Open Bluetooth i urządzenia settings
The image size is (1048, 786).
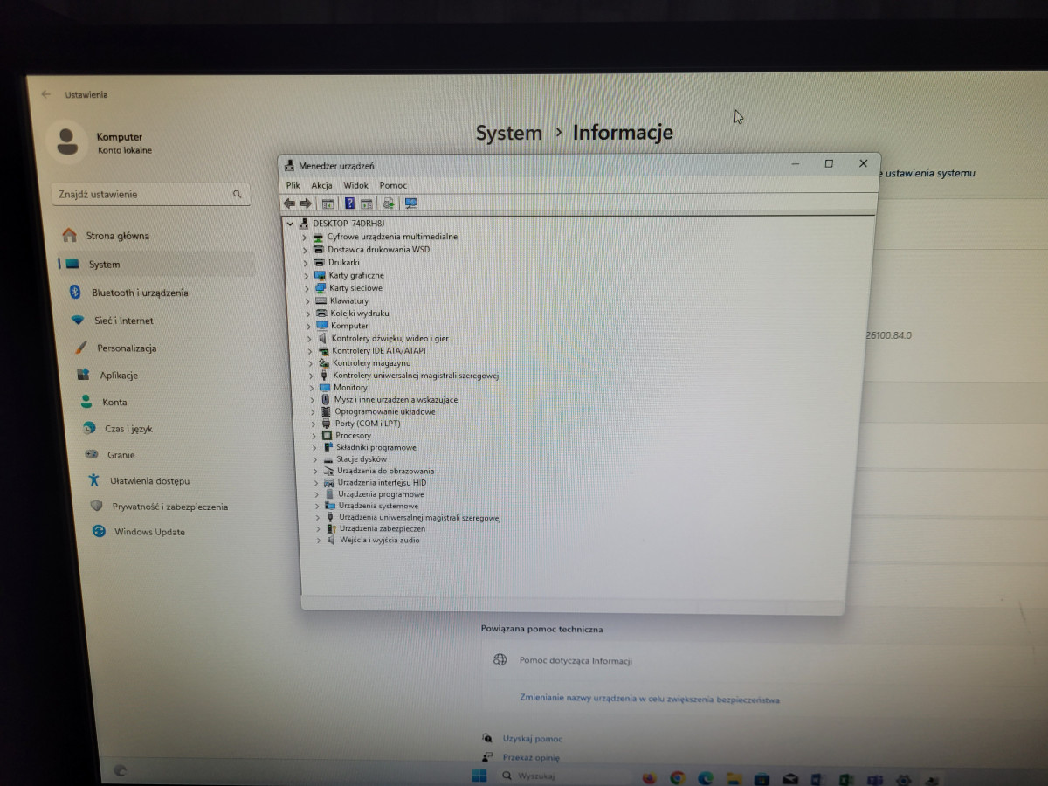140,293
